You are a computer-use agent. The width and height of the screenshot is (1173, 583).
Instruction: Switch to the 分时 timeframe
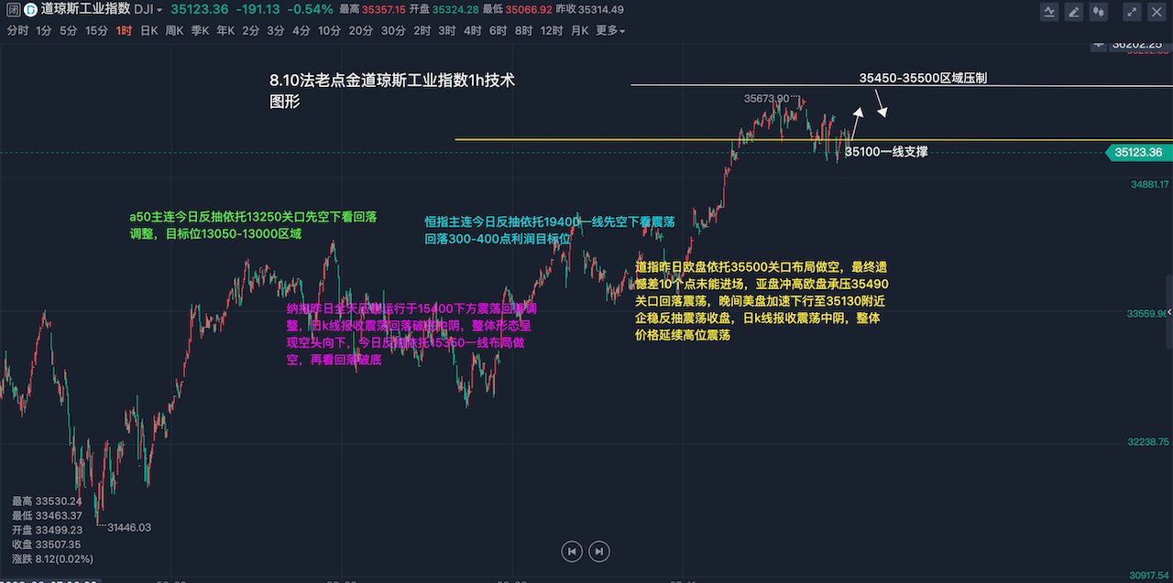tap(17, 30)
